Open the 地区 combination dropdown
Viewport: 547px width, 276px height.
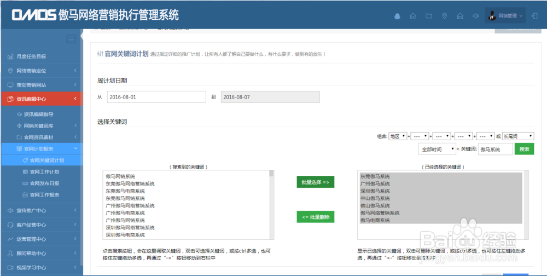pyautogui.click(x=398, y=136)
